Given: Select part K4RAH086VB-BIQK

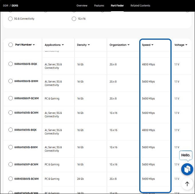Looking at the screenshot, I should click(11, 64).
